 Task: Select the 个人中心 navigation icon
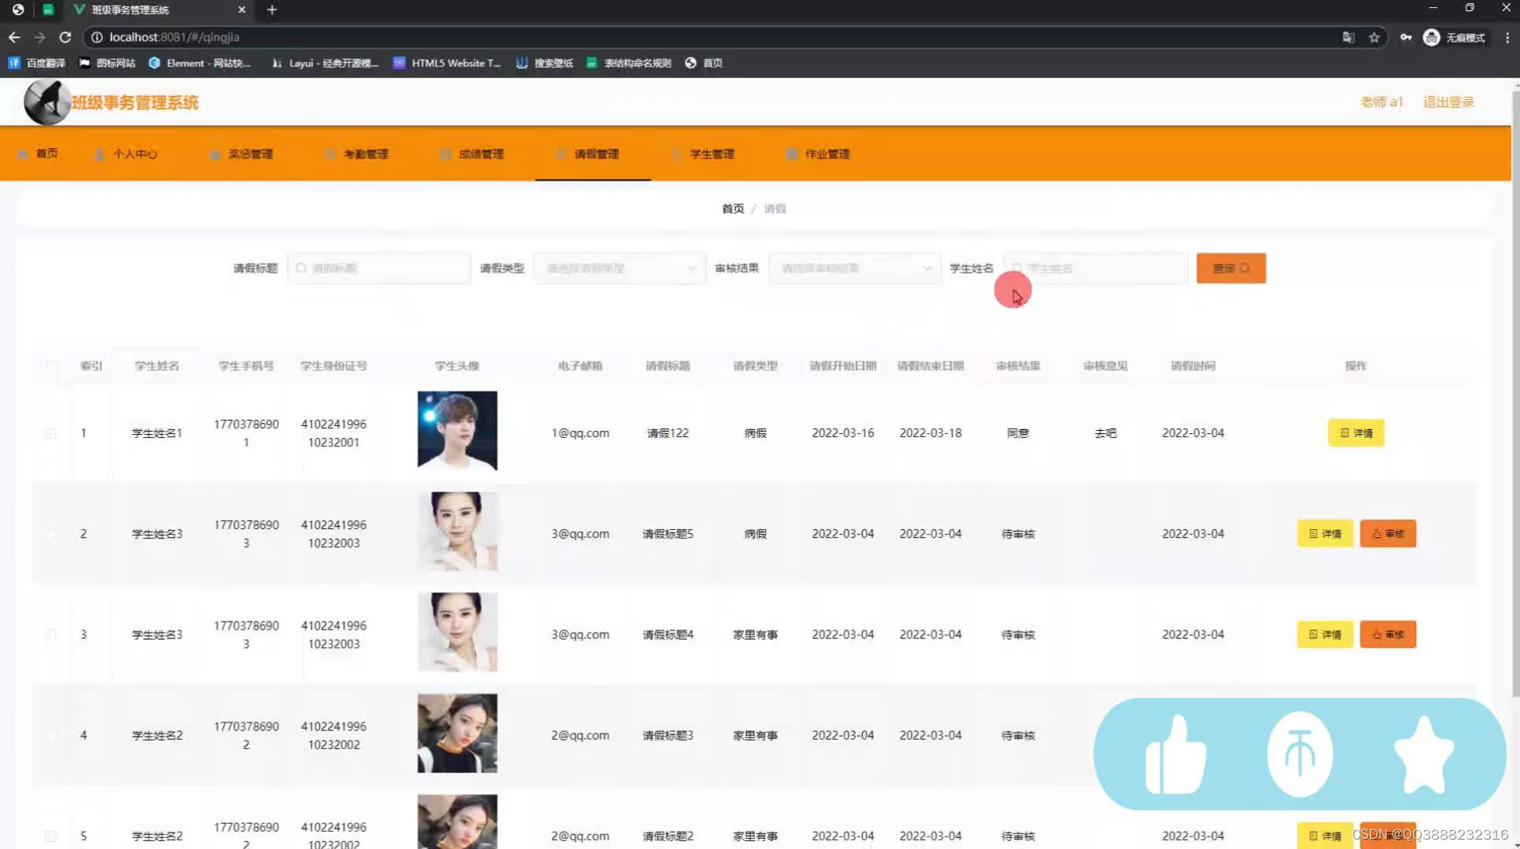click(x=99, y=153)
